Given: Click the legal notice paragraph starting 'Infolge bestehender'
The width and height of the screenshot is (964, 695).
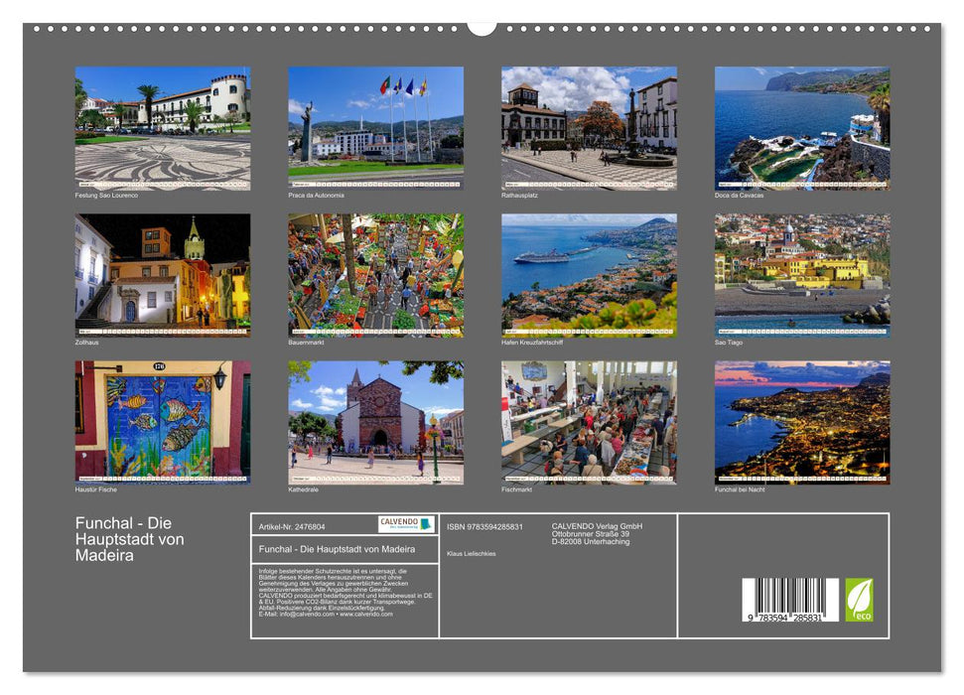Looking at the screenshot, I should pyautogui.click(x=345, y=593).
